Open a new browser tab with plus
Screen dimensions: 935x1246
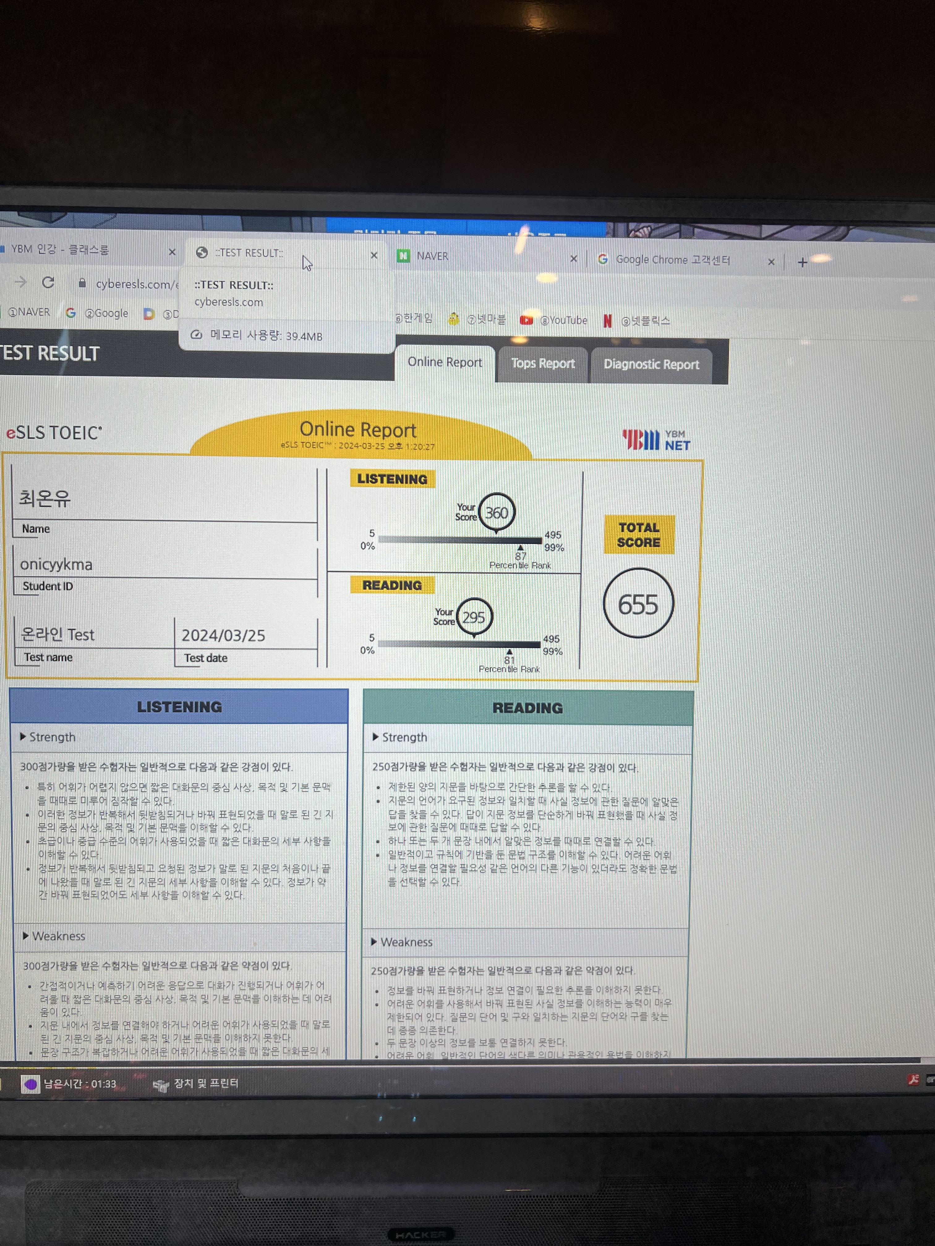click(x=803, y=262)
